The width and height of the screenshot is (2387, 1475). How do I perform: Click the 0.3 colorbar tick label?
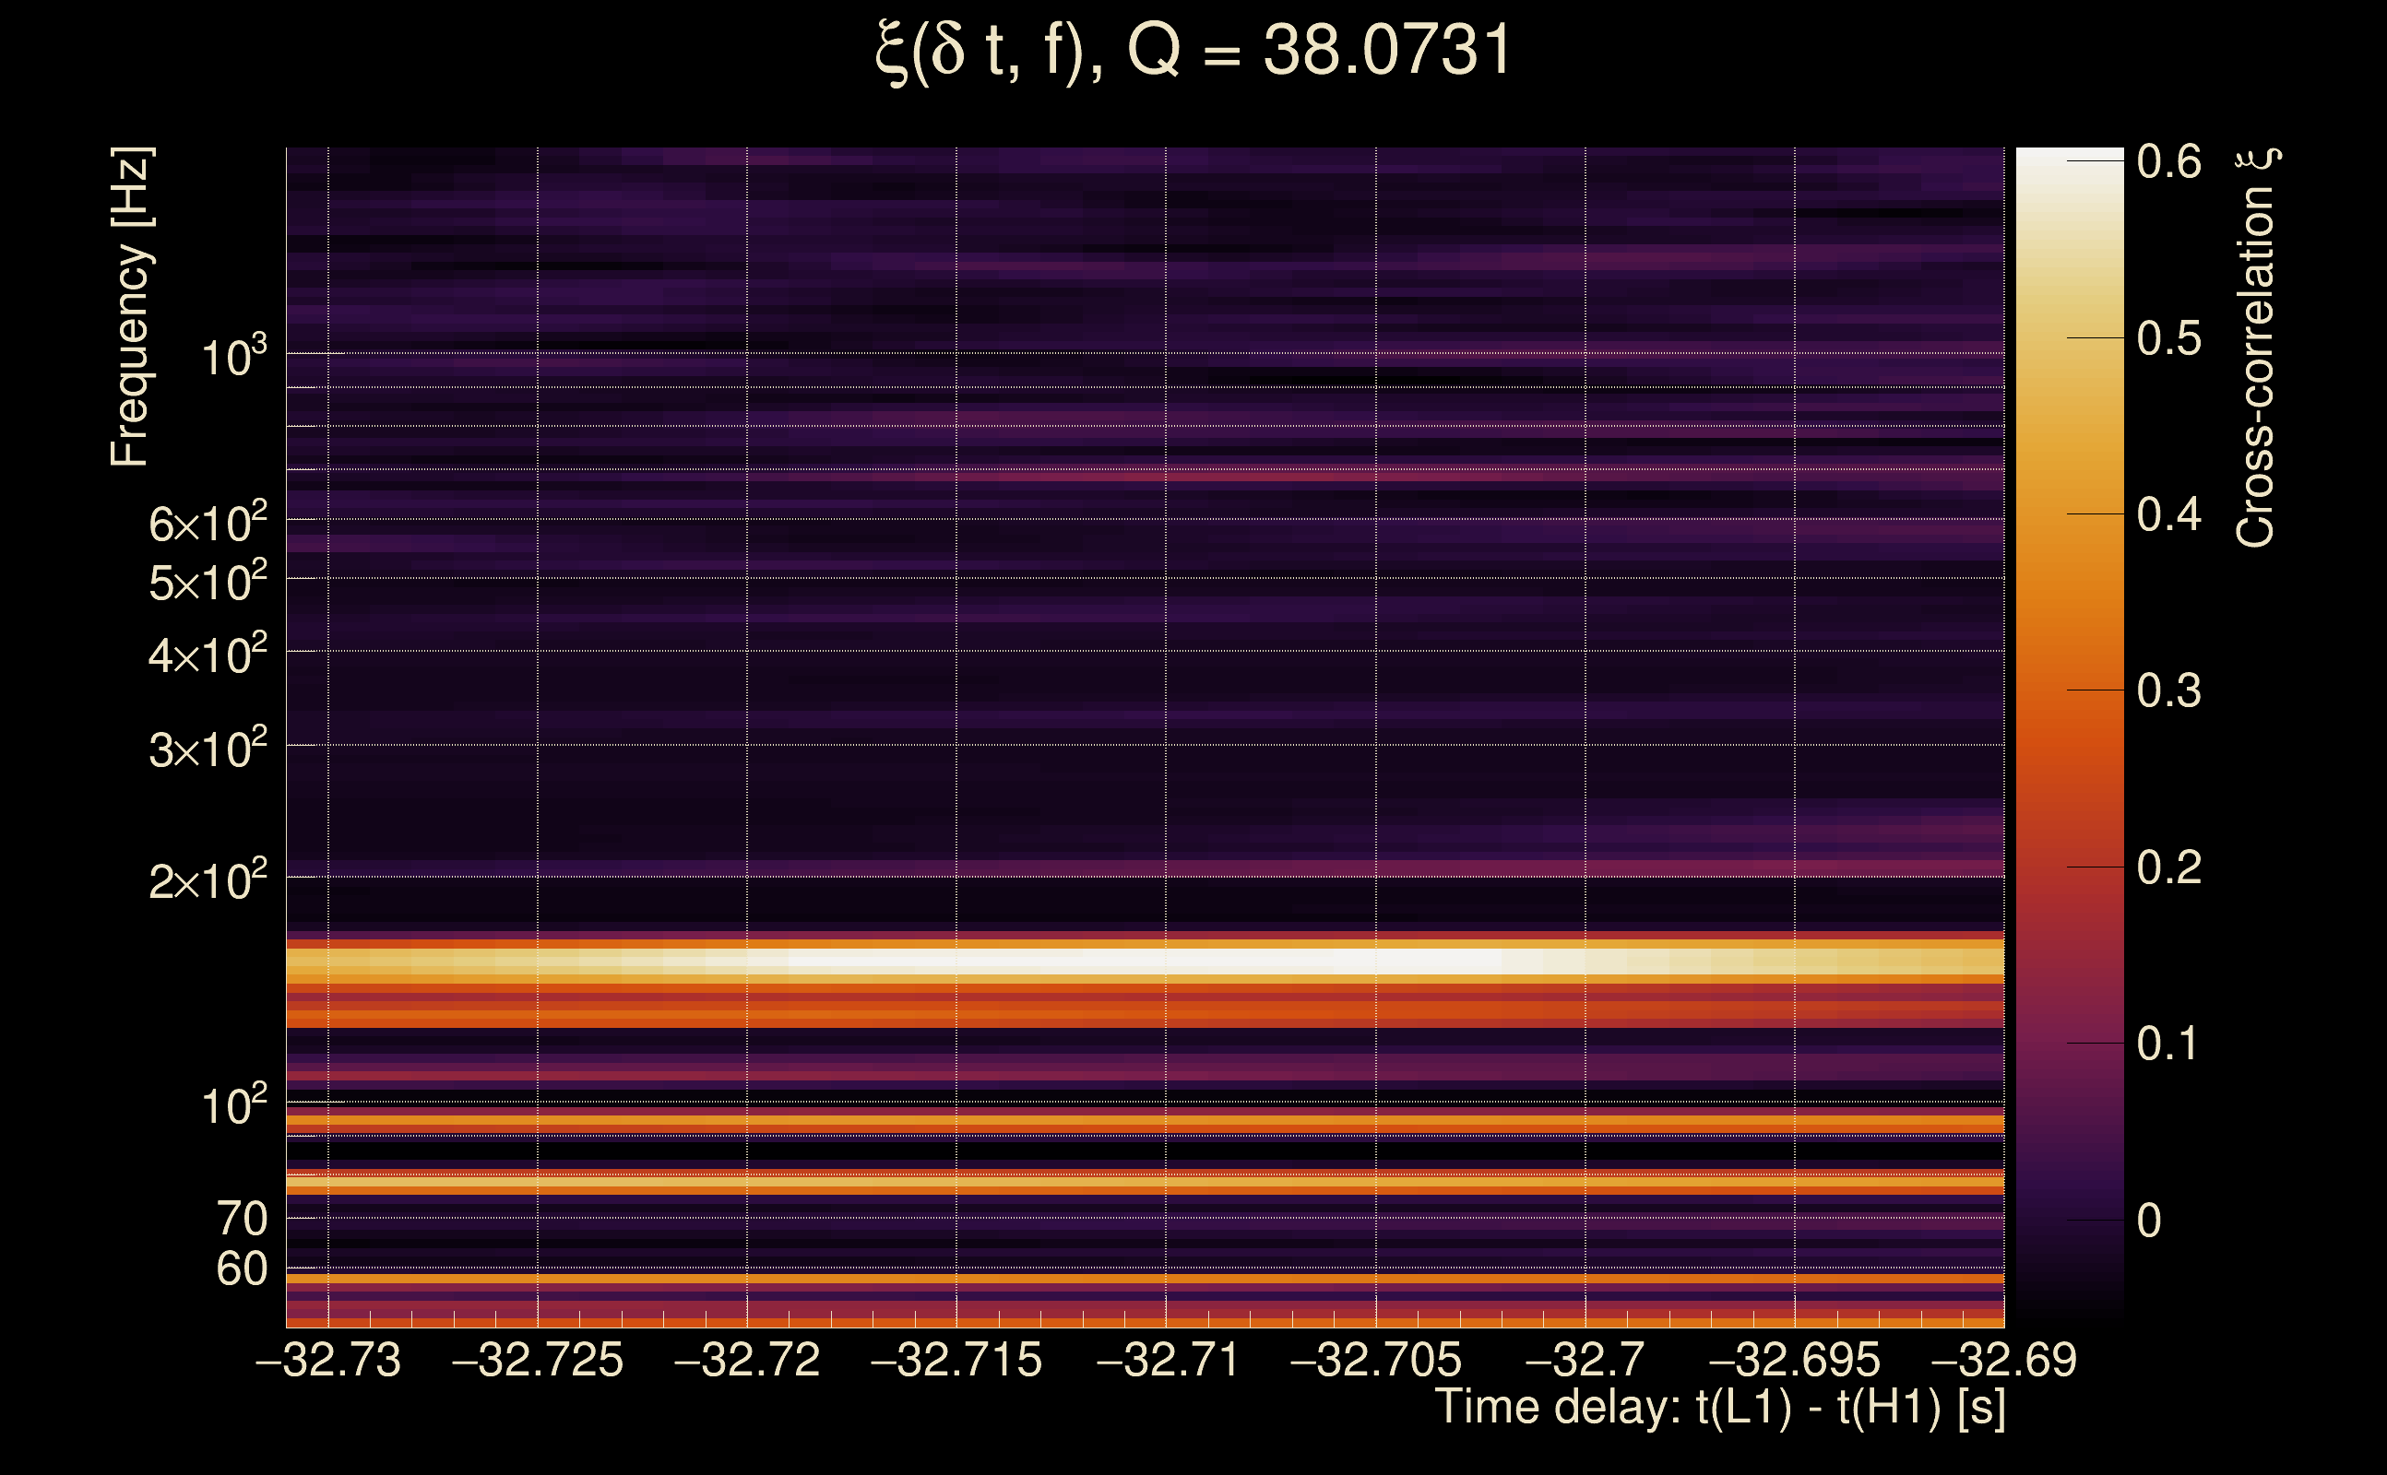coord(2168,691)
